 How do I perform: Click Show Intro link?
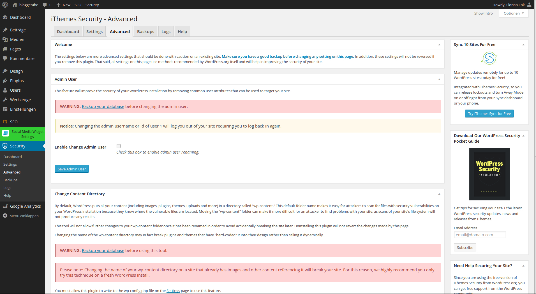(x=483, y=13)
